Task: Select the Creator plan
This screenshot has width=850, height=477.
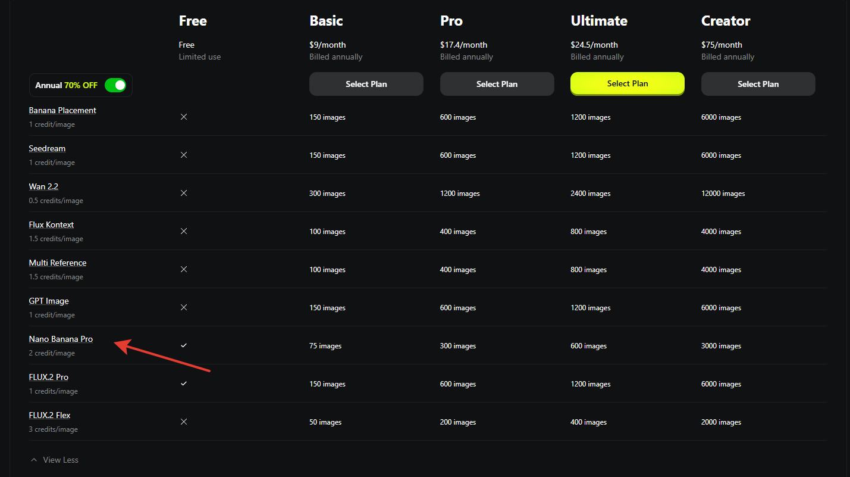Action: [758, 84]
